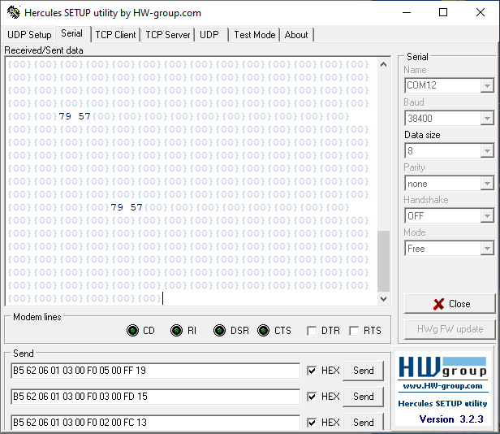Open the Parity dropdown
Viewport: 500px width, 434px height.
(487, 184)
